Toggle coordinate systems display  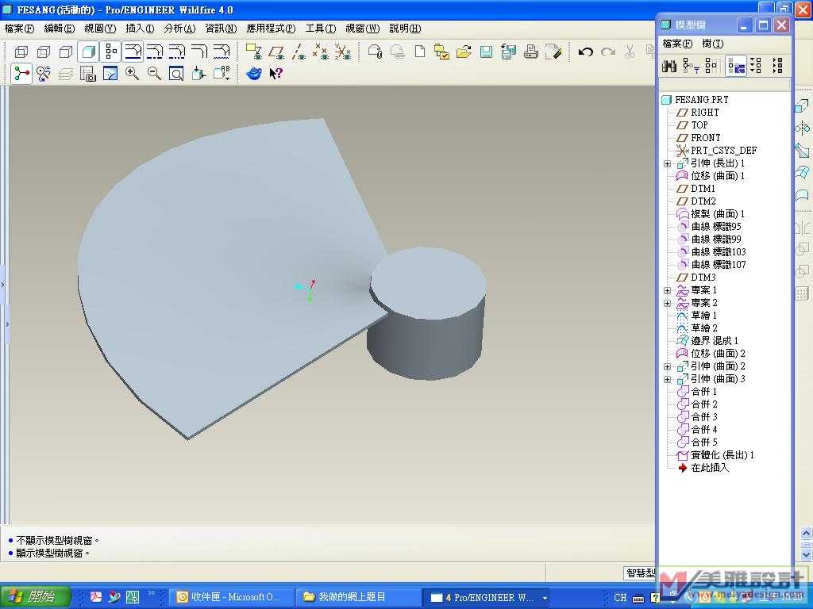(342, 52)
